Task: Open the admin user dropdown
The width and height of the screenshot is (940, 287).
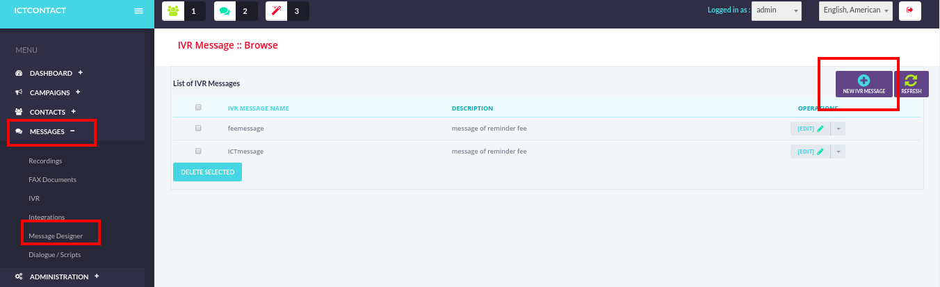Action: pyautogui.click(x=777, y=10)
